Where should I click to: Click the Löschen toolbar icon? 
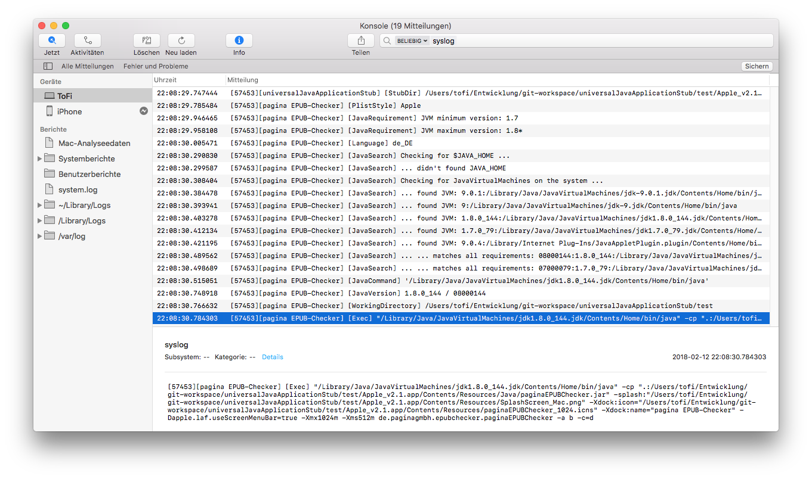(x=146, y=40)
